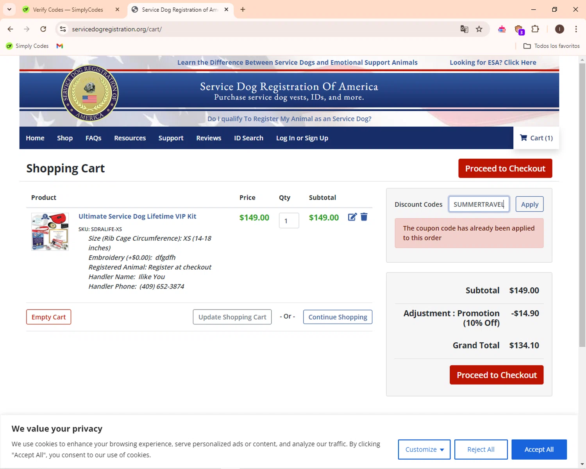The width and height of the screenshot is (586, 469).
Task: Open the Support menu item
Action: (171, 138)
